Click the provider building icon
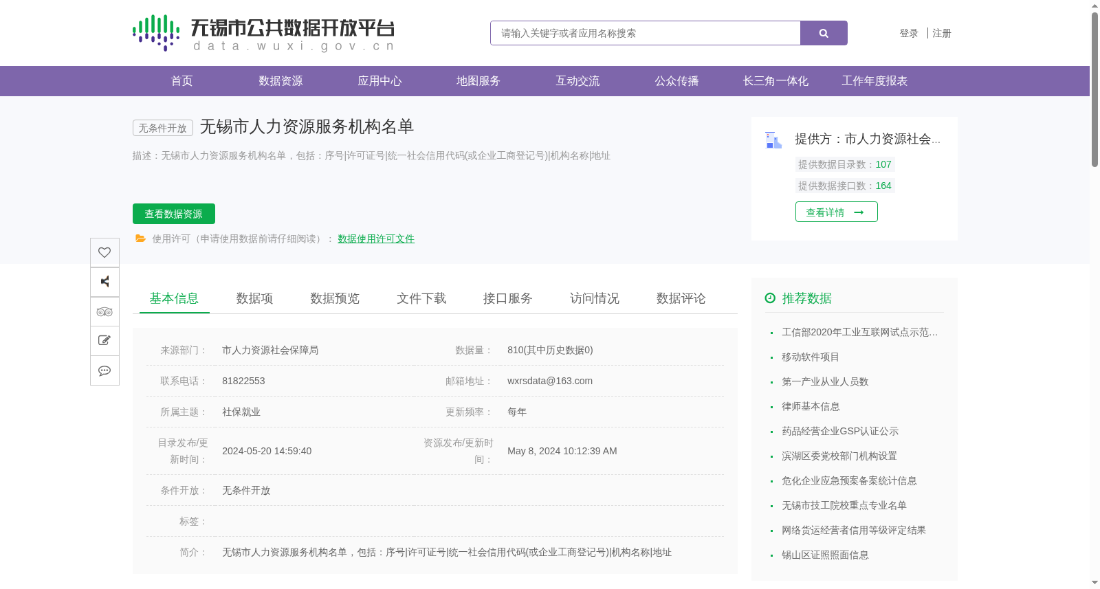 [773, 140]
